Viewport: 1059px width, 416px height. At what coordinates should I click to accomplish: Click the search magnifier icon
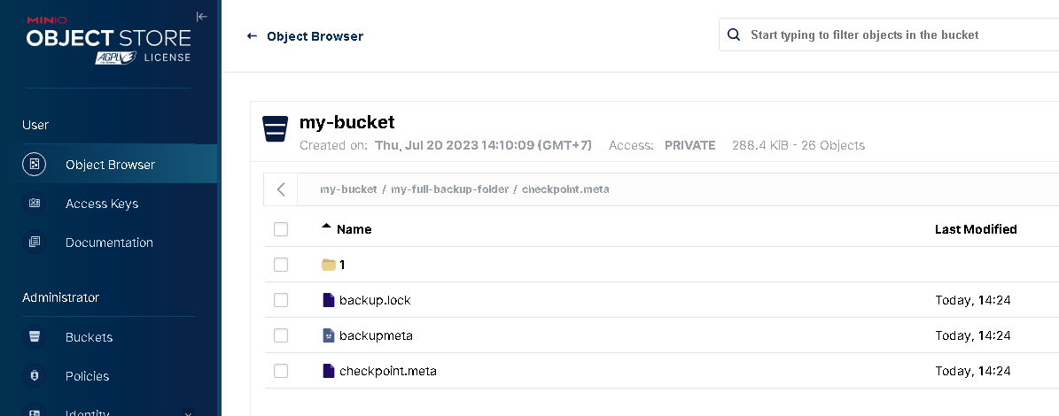[x=733, y=35]
